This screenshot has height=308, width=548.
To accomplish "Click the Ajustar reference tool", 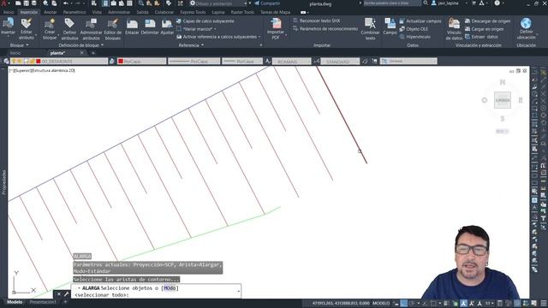I will click(167, 27).
